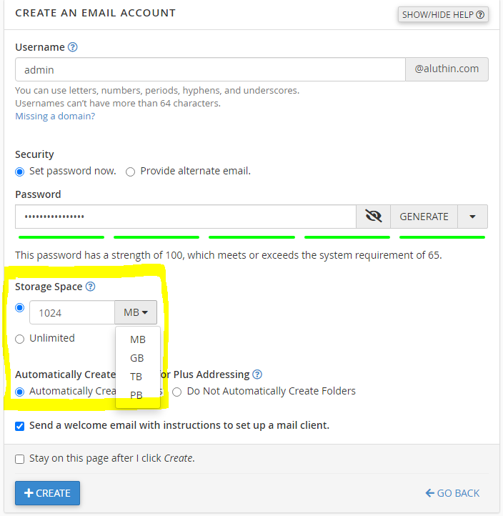Pick PB in the storage unit menu
Screen dimensions: 503x516
tap(136, 395)
